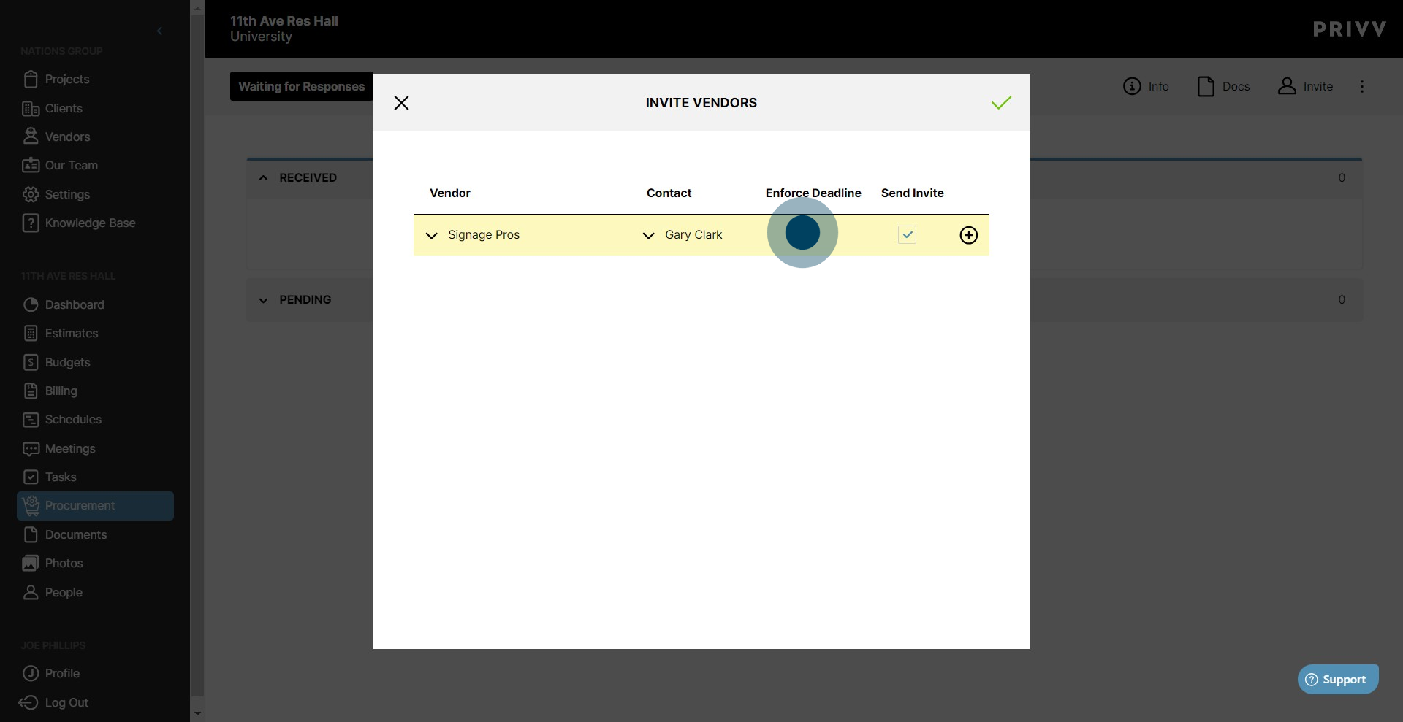1403x722 pixels.
Task: Click the 11th Ave Res Hall title
Action: (x=284, y=21)
